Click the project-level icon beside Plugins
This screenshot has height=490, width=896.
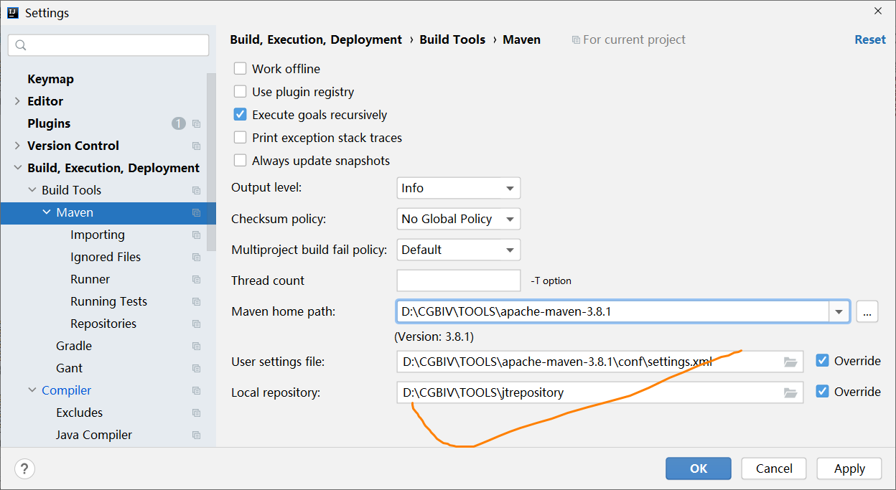pyautogui.click(x=197, y=123)
